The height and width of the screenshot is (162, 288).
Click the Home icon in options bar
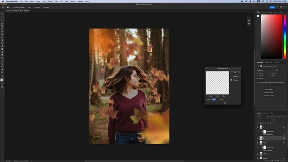tap(3, 7)
